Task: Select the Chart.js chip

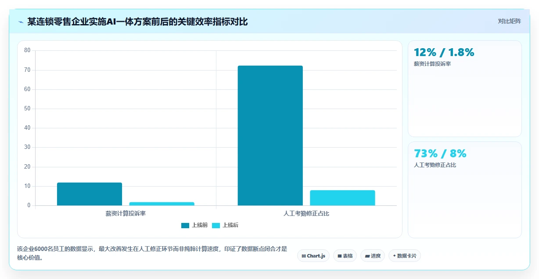Action: (313, 256)
